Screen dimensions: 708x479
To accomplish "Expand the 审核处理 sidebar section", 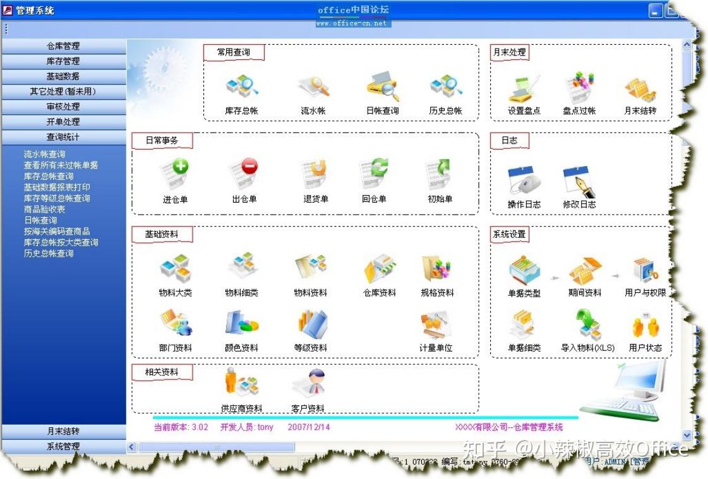I will 63,107.
